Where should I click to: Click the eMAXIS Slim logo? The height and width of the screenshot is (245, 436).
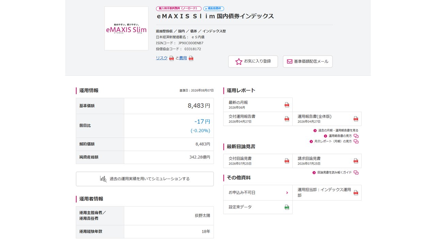tap(126, 29)
